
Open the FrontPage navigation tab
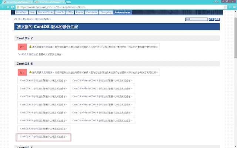[x=21, y=12]
